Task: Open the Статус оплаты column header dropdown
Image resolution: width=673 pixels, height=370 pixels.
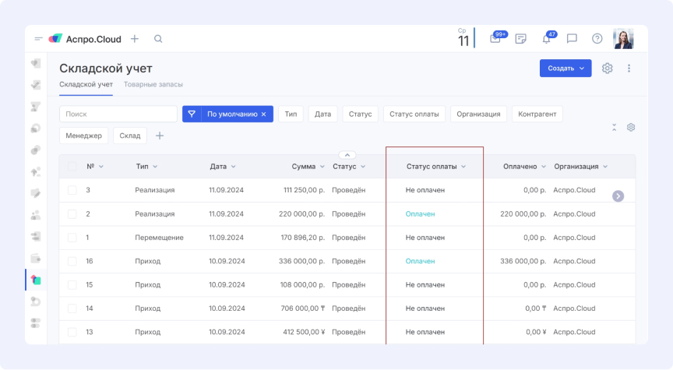Action: [x=463, y=167]
